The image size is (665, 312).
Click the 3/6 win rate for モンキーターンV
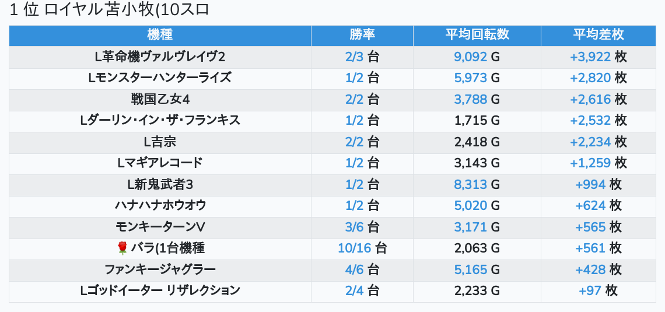pyautogui.click(x=354, y=227)
